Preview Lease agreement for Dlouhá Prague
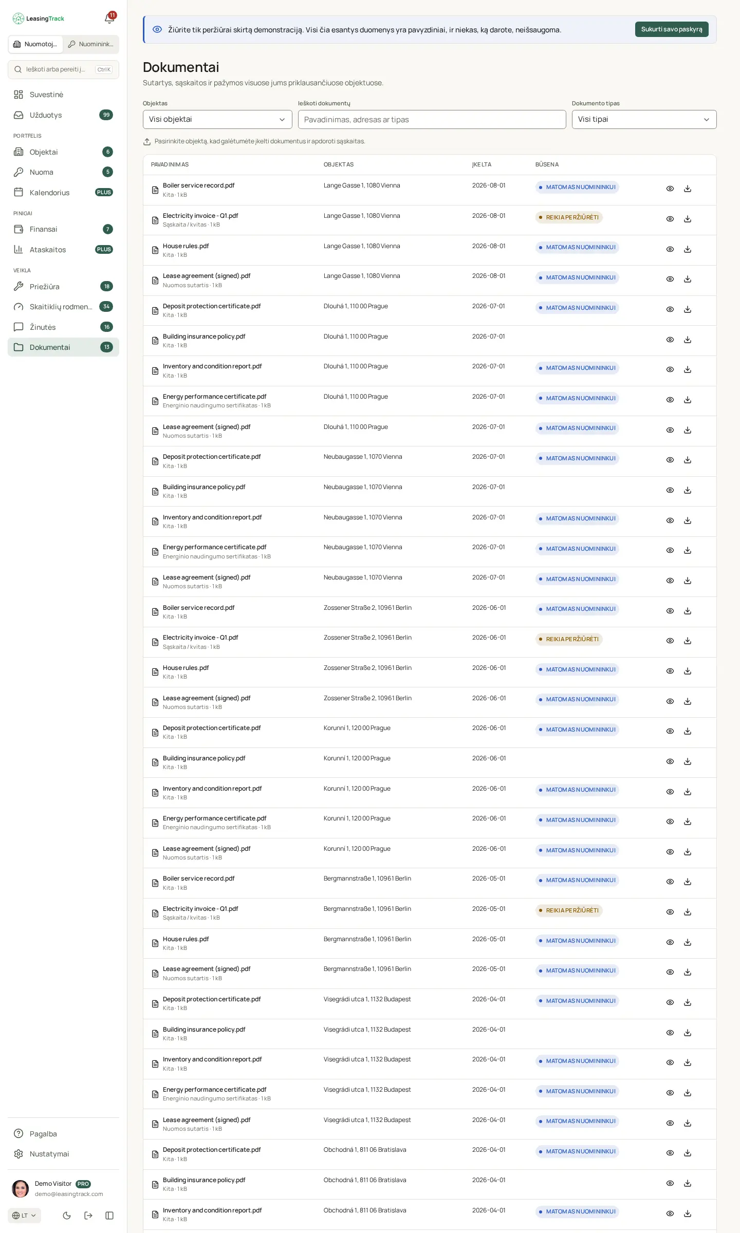 (670, 431)
